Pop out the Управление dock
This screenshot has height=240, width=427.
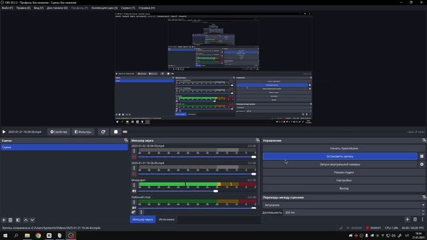[424, 141]
